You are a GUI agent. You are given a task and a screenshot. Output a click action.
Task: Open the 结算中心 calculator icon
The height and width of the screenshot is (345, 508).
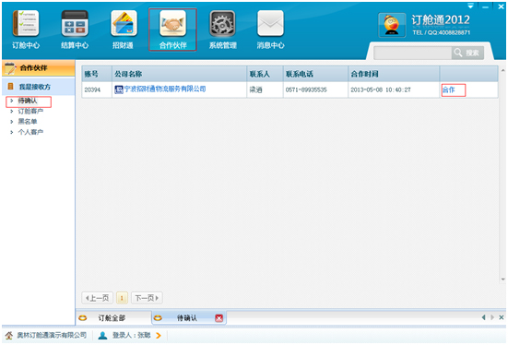[x=75, y=23]
